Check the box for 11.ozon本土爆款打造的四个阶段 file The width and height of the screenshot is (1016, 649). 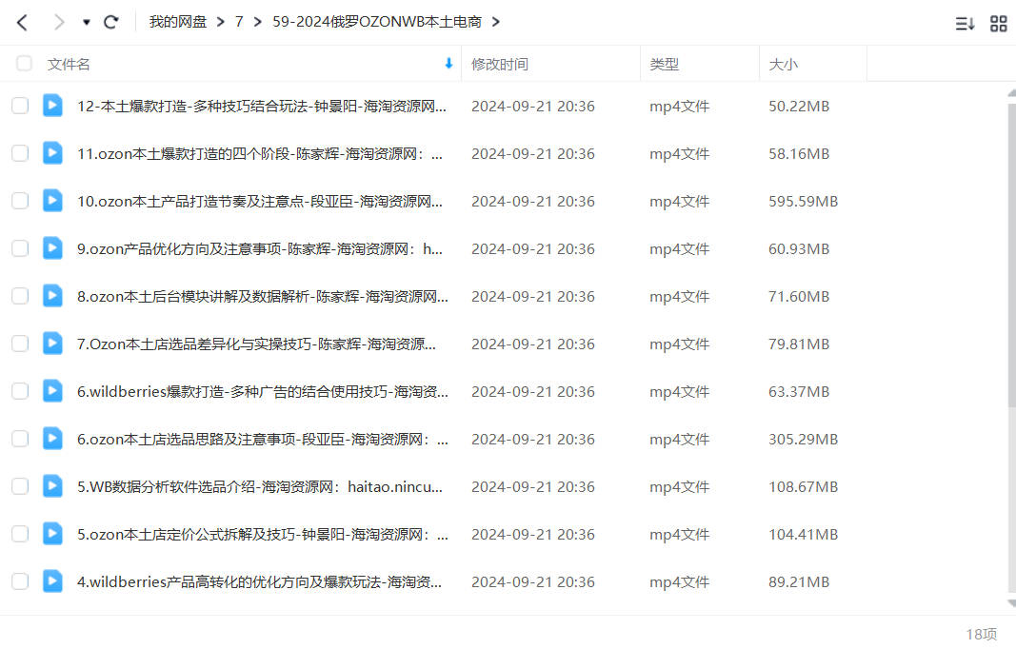tap(20, 153)
